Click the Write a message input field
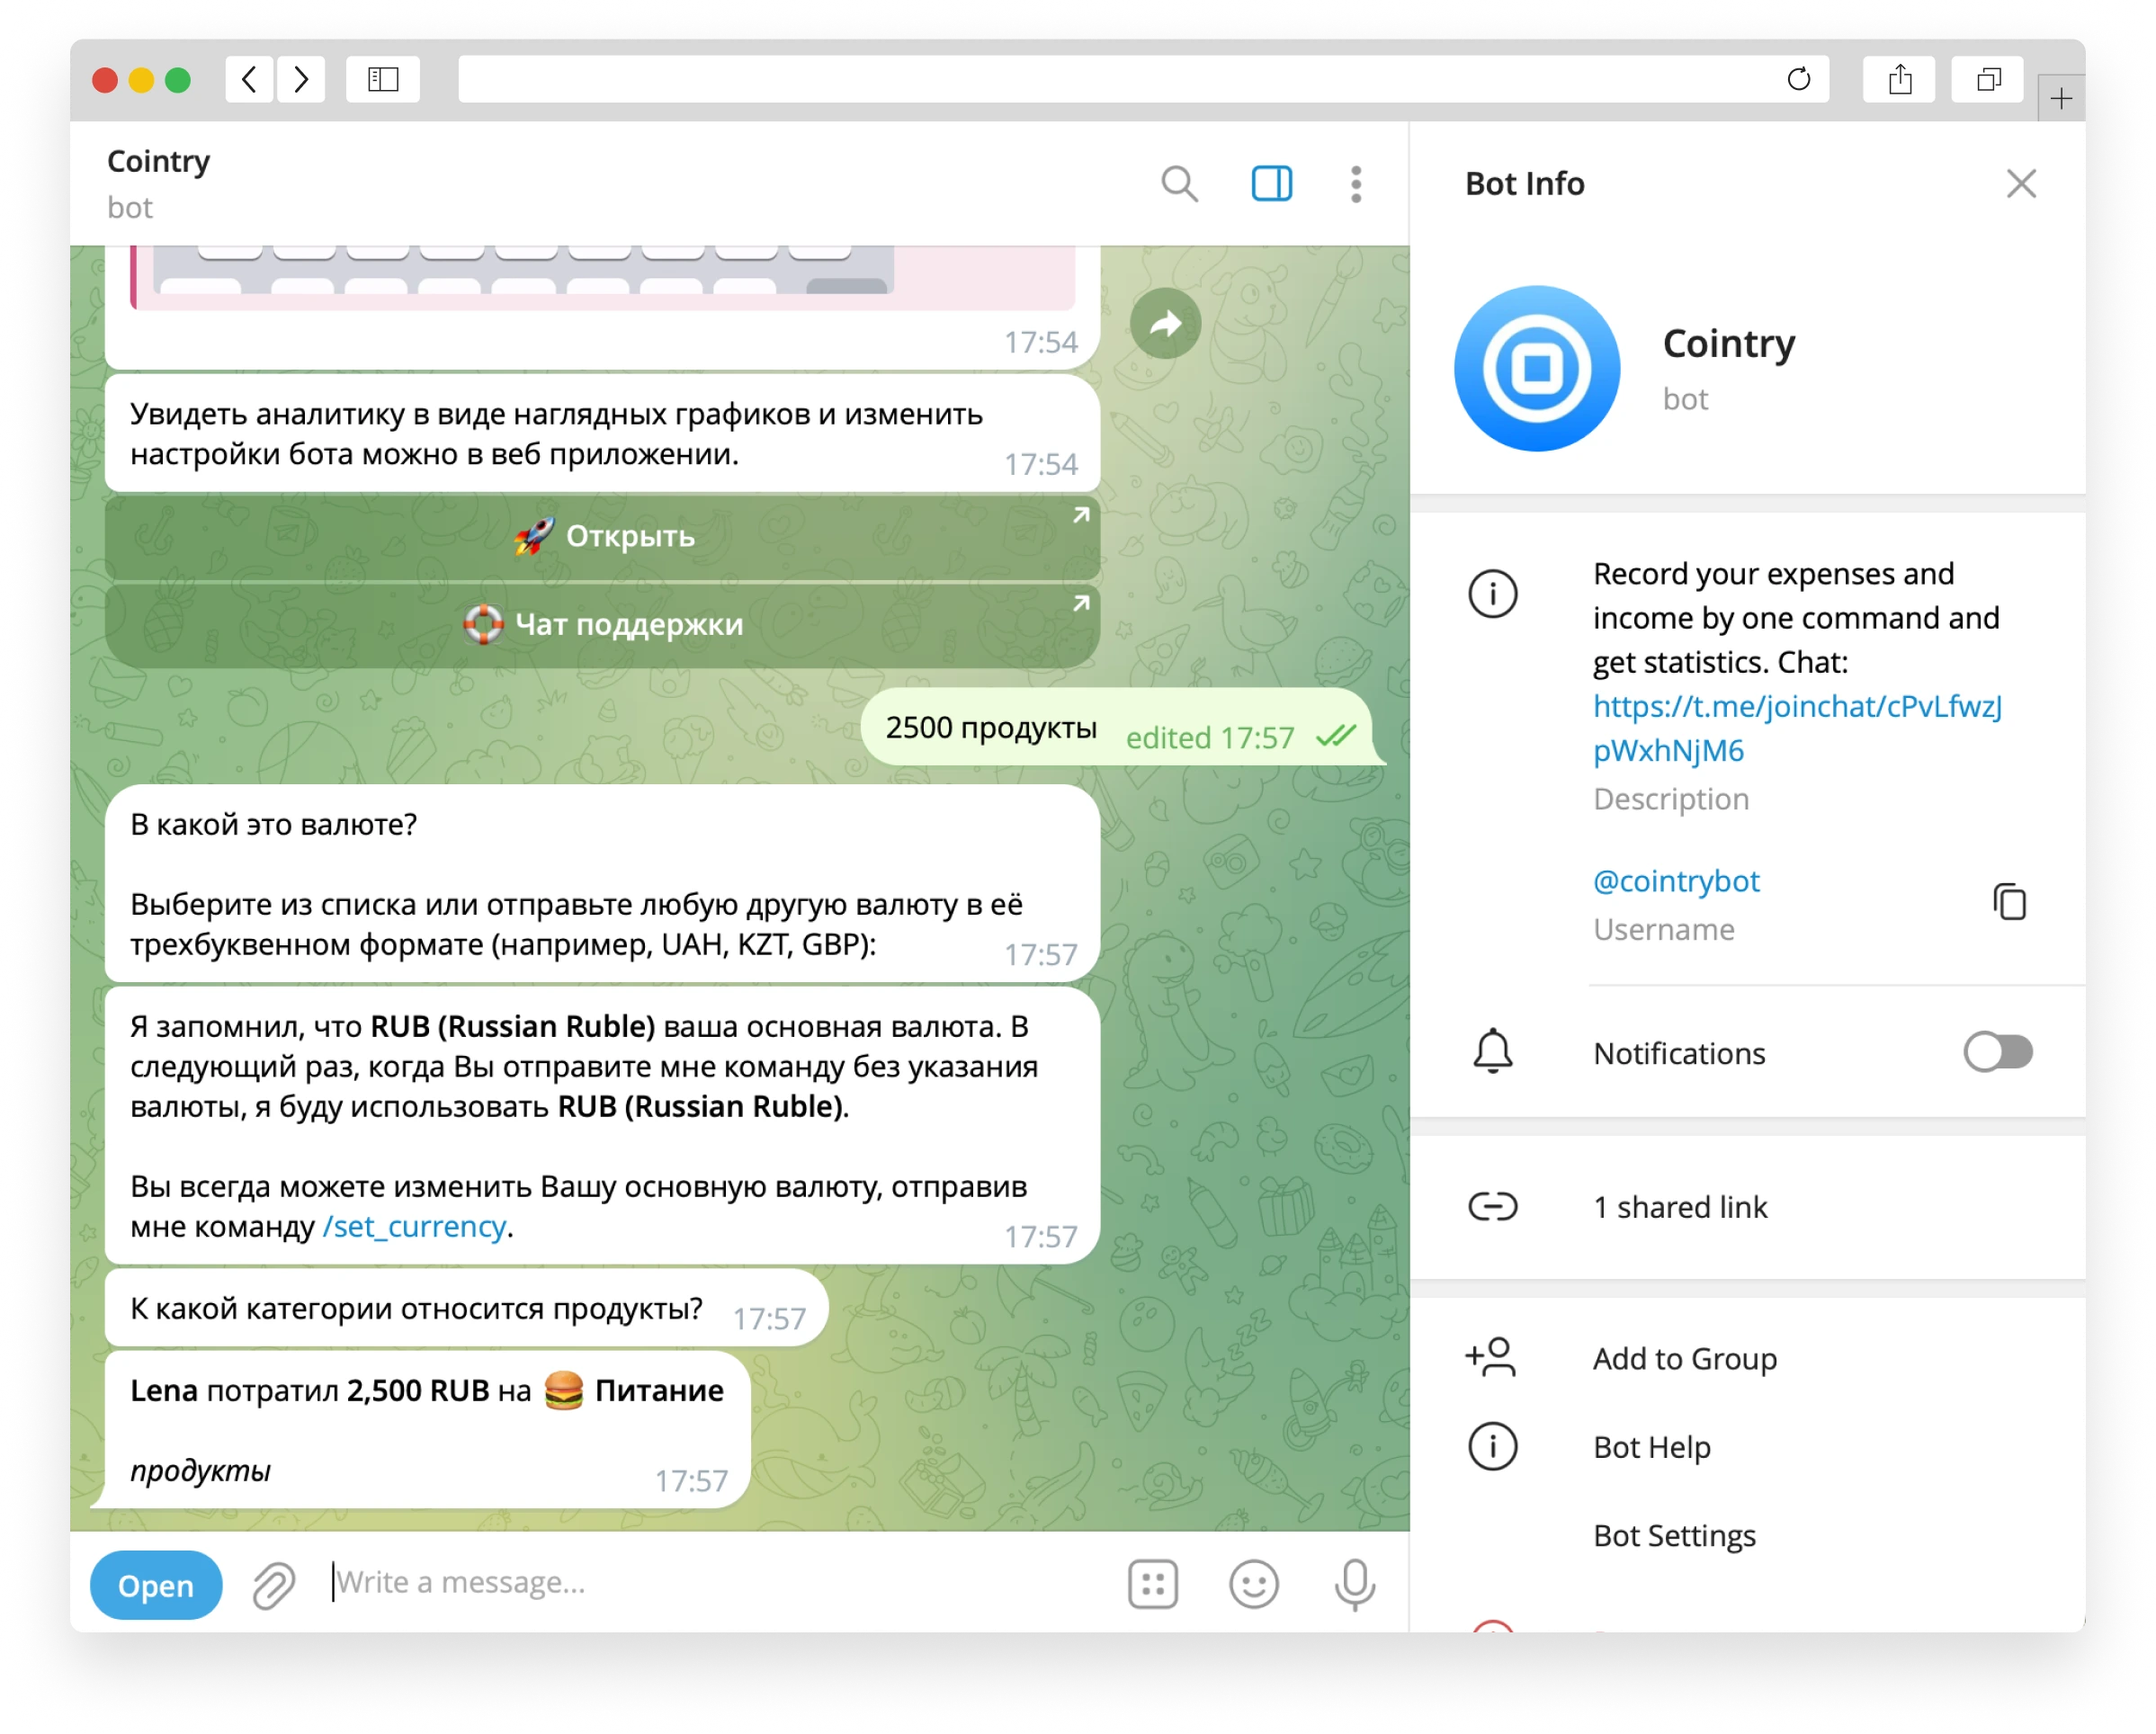This screenshot has width=2156, height=1734. pos(600,1582)
